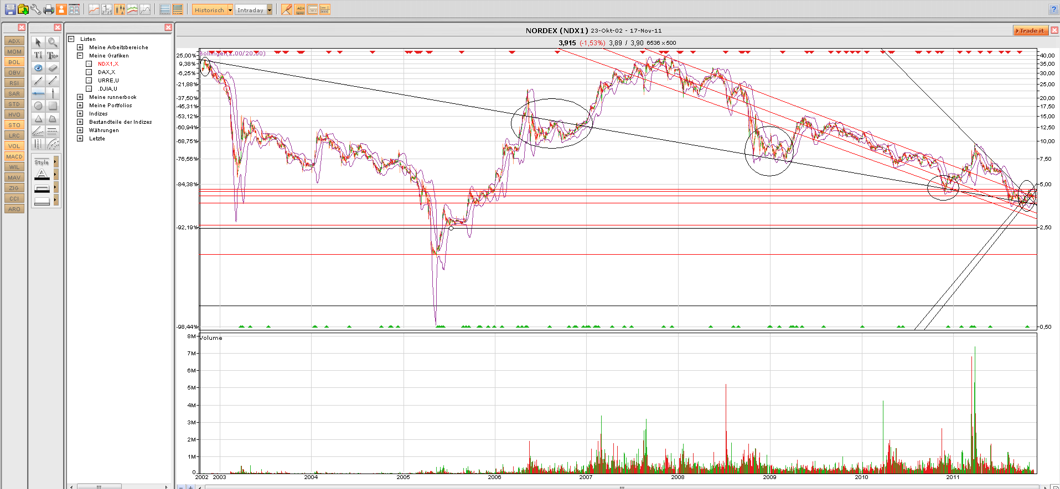This screenshot has width=1060, height=489.
Task: Turn off the BOL Bollinger indicator
Action: click(x=14, y=62)
